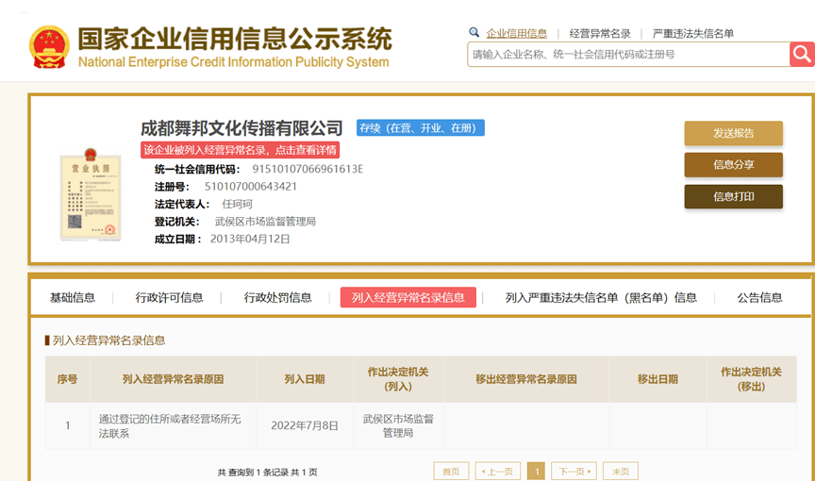Focus the enterprise name search input field
Viewport: 815px width, 481px height.
coord(628,54)
